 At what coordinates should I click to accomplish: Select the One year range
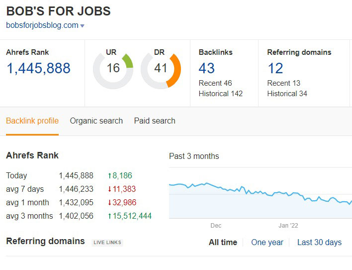(267, 242)
